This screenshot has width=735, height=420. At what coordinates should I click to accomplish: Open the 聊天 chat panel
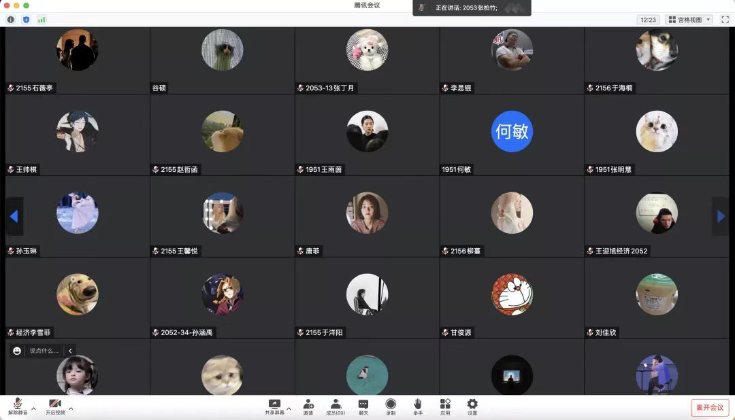pyautogui.click(x=363, y=406)
